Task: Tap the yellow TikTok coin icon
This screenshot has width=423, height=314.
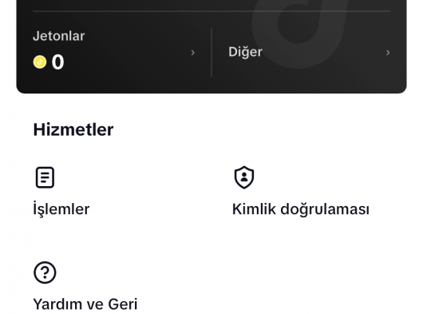Action: 40,62
